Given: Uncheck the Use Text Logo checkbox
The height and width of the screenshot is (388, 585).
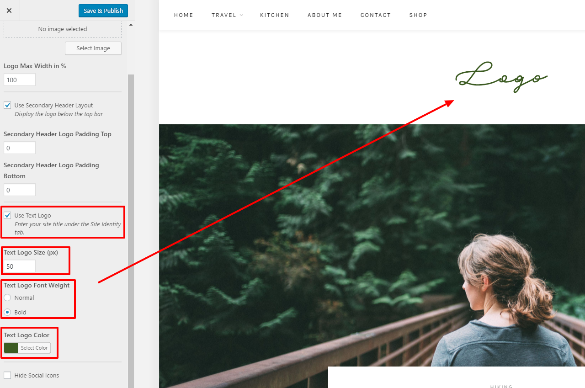Looking at the screenshot, I should [x=7, y=215].
